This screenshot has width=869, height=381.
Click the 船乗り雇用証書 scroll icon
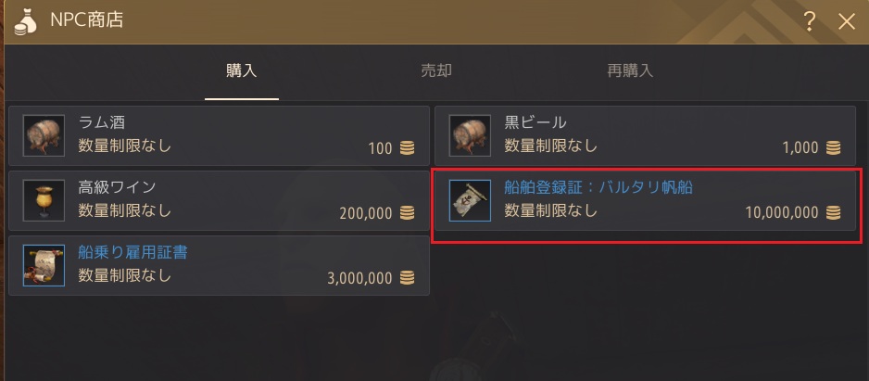[44, 265]
